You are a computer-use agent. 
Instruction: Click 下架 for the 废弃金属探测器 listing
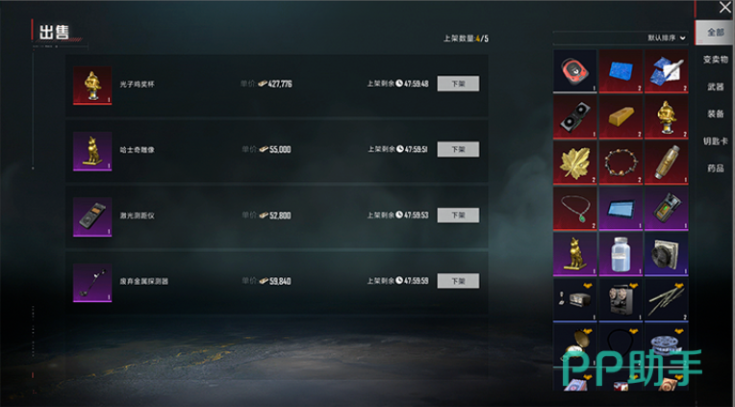tap(458, 281)
